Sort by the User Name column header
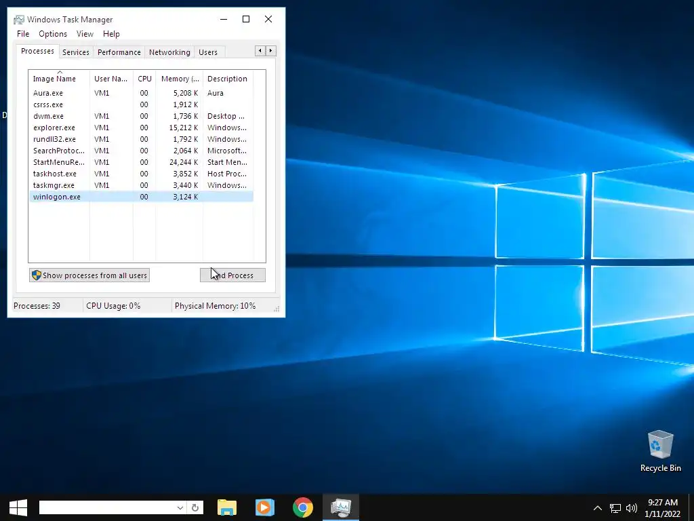The width and height of the screenshot is (694, 521). coord(111,79)
